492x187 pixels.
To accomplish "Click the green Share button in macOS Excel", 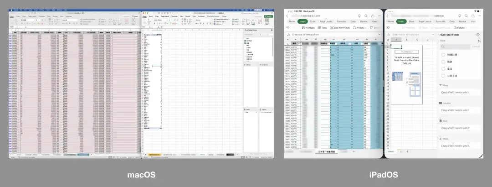I will [268, 16].
